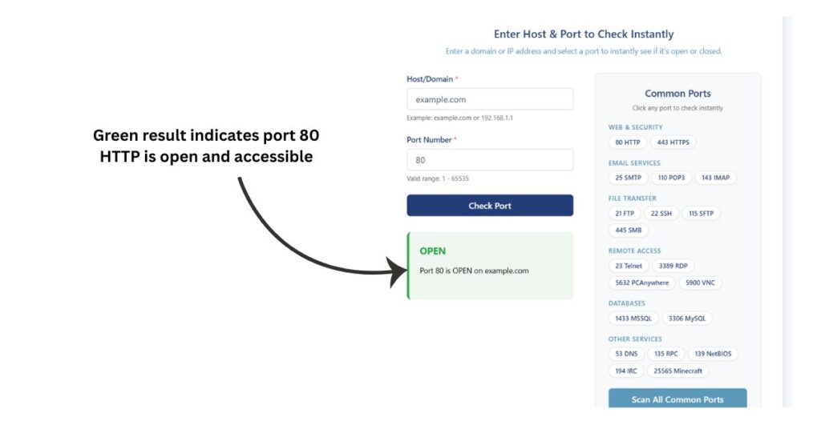Check the 3306 MySQL port
The width and height of the screenshot is (821, 429).
686,319
